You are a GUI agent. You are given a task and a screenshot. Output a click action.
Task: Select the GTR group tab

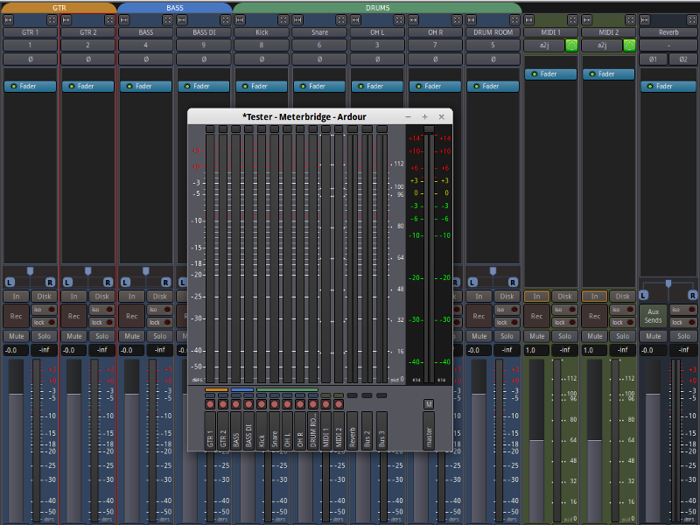(59, 7)
